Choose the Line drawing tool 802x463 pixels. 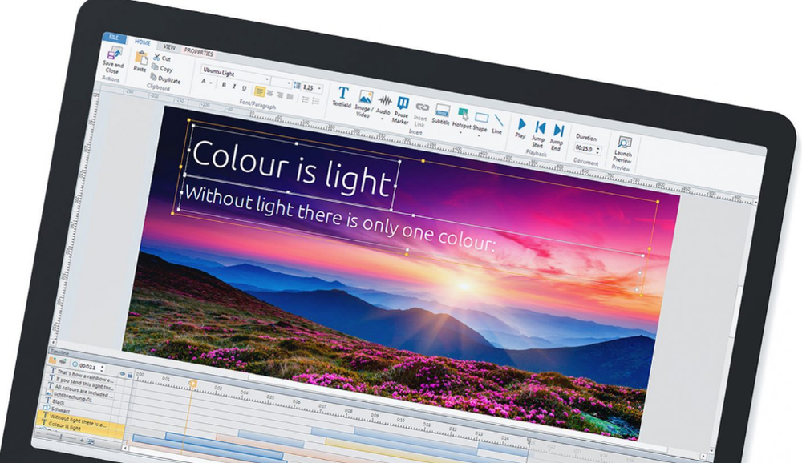pyautogui.click(x=498, y=123)
